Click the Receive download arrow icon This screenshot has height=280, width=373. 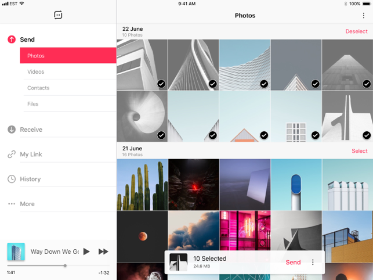pyautogui.click(x=12, y=130)
